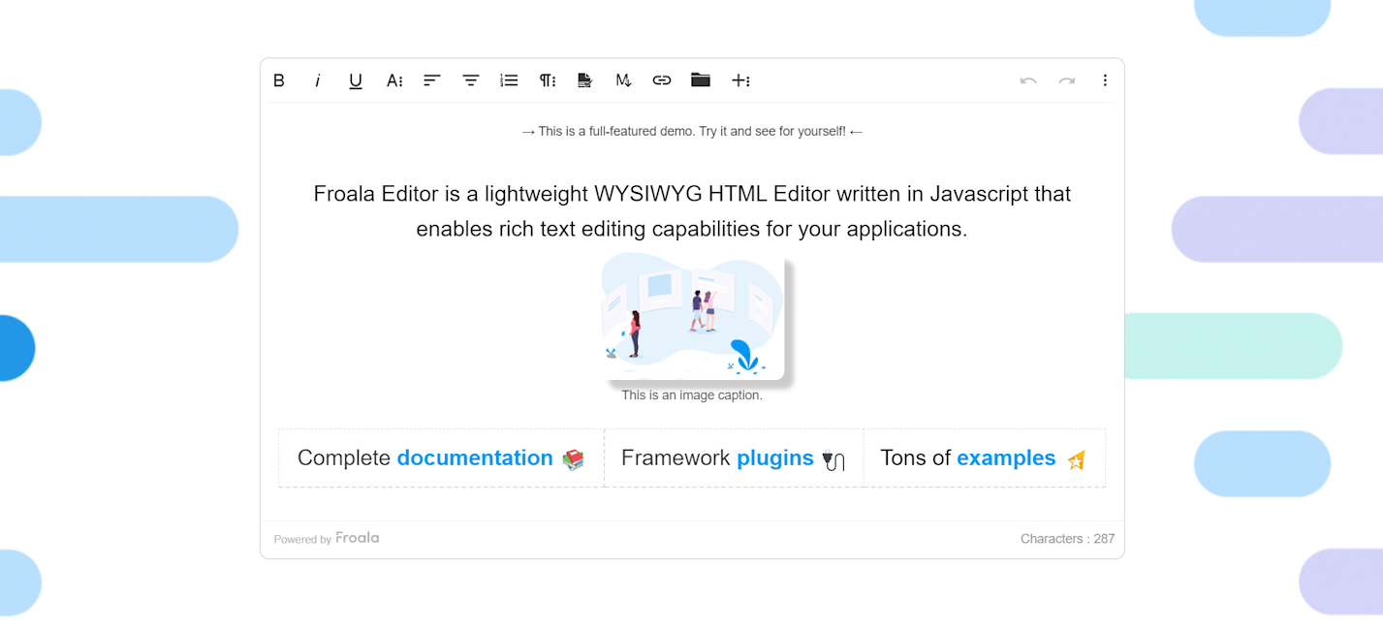Select the illustration image in editor
The image size is (1383, 630).
692,317
